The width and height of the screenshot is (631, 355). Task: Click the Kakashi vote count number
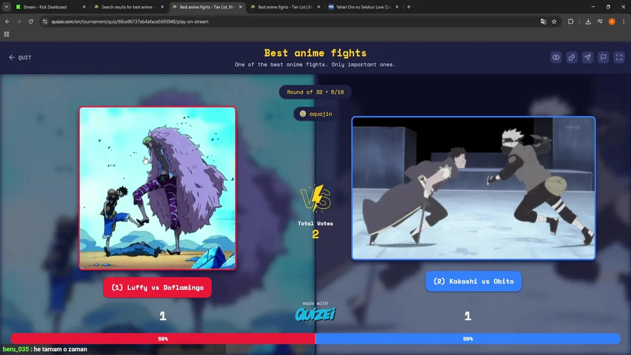point(468,316)
